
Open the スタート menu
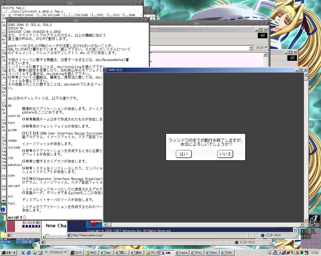click(9, 253)
